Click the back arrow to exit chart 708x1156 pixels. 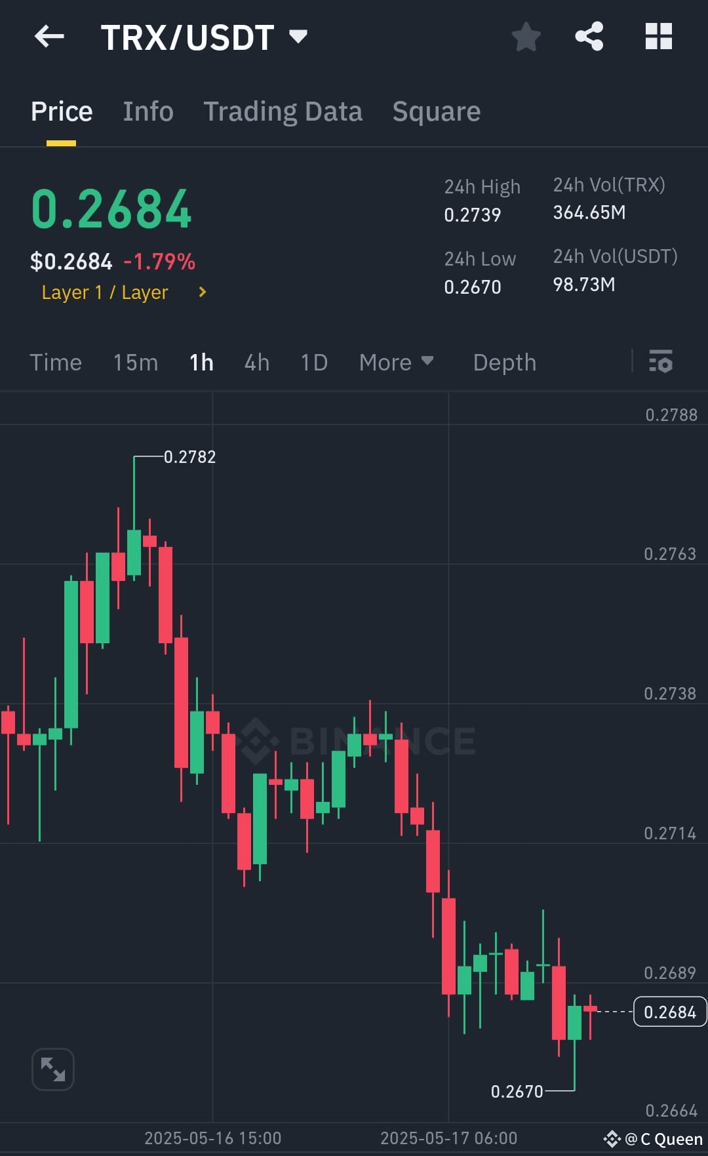[x=49, y=36]
